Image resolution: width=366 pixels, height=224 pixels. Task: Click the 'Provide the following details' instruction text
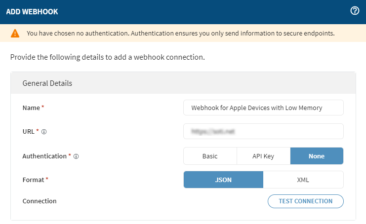pos(107,57)
